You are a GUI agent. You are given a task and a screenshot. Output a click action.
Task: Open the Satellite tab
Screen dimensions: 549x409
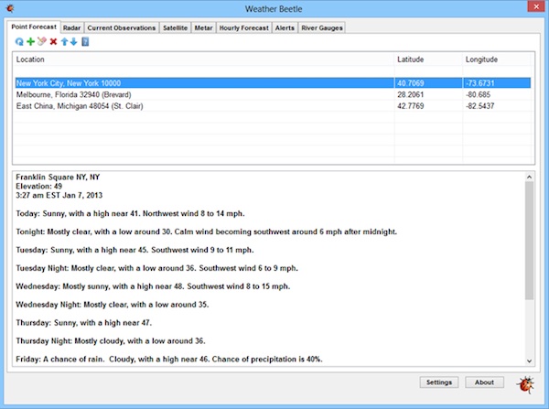pos(175,28)
